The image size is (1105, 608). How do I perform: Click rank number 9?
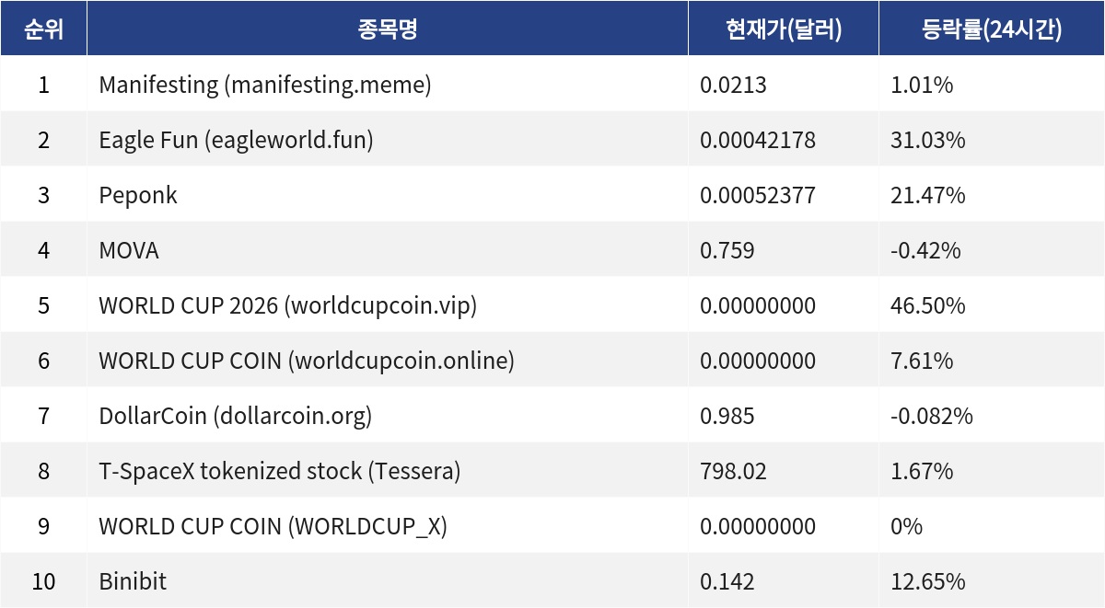[x=43, y=527]
